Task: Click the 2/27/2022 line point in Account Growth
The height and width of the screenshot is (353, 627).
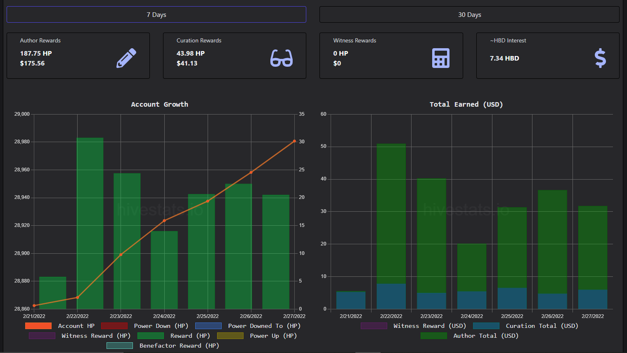Action: tap(294, 141)
